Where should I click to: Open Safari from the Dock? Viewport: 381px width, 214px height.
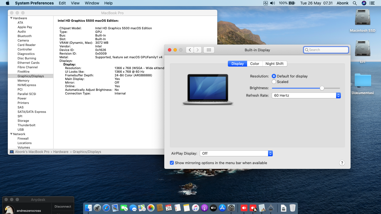tap(106, 208)
